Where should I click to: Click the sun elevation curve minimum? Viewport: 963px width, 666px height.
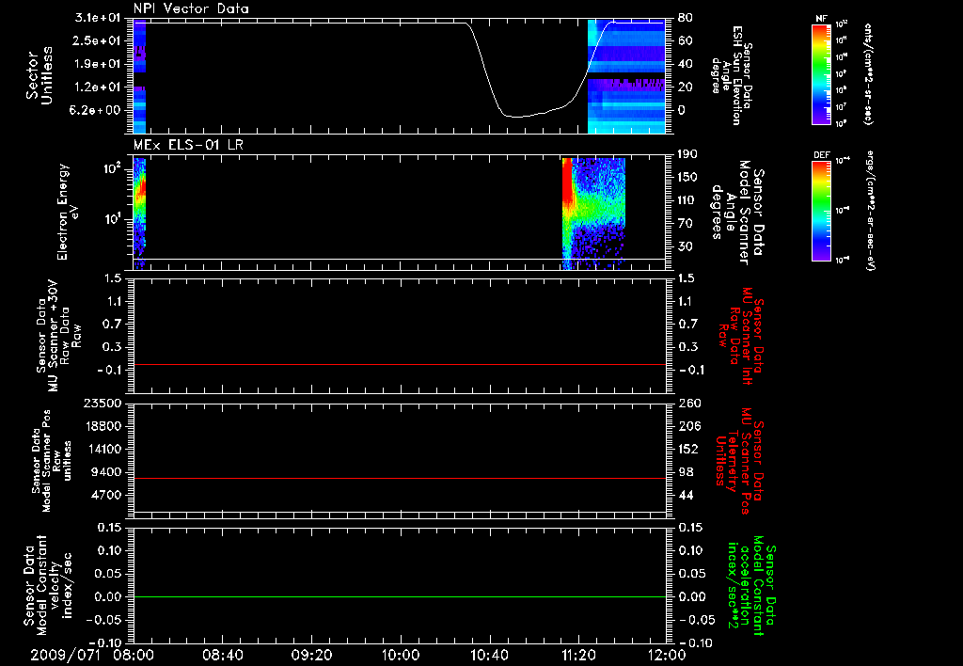[516, 117]
